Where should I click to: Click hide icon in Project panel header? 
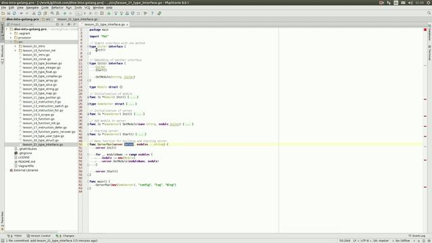point(75,24)
